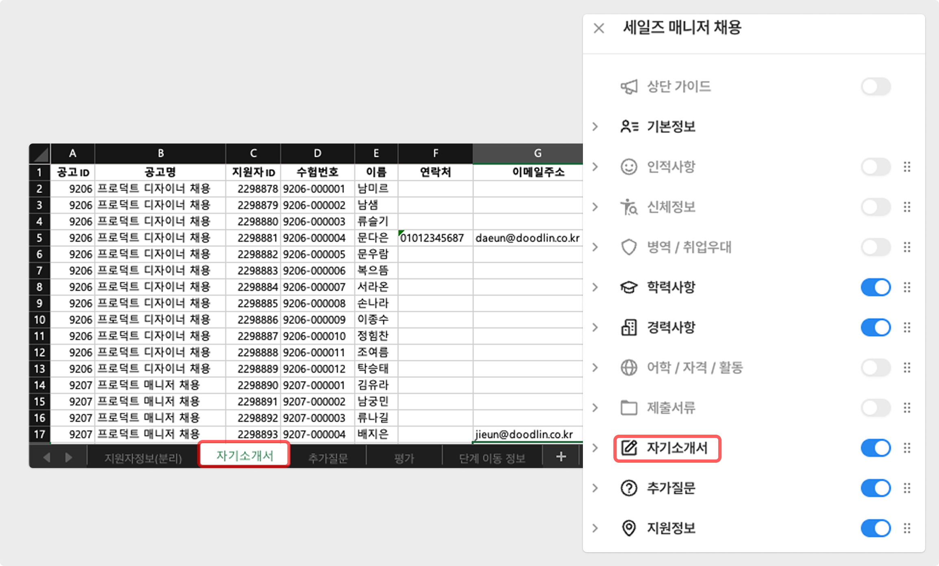Screen dimensions: 939x566
Task: Expand the 제출서류 section chevron
Action: 596,407
